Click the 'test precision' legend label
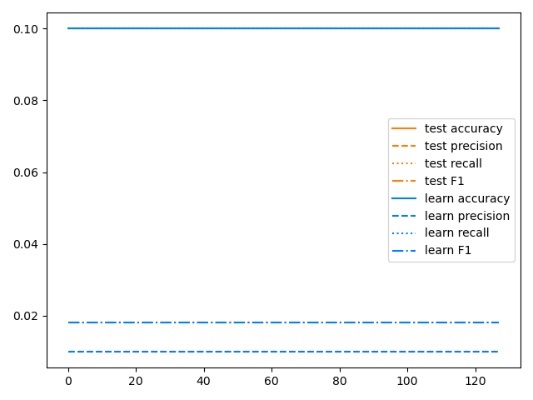This screenshot has width=533, height=400. 463,146
